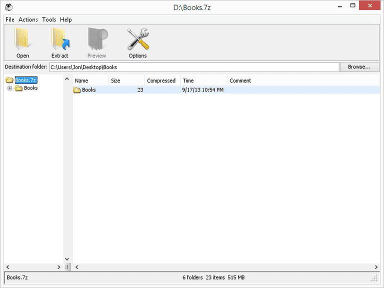Screen dimensions: 384x288
Task: Select the Books.7z root folder icon in tree
Action: coord(9,80)
